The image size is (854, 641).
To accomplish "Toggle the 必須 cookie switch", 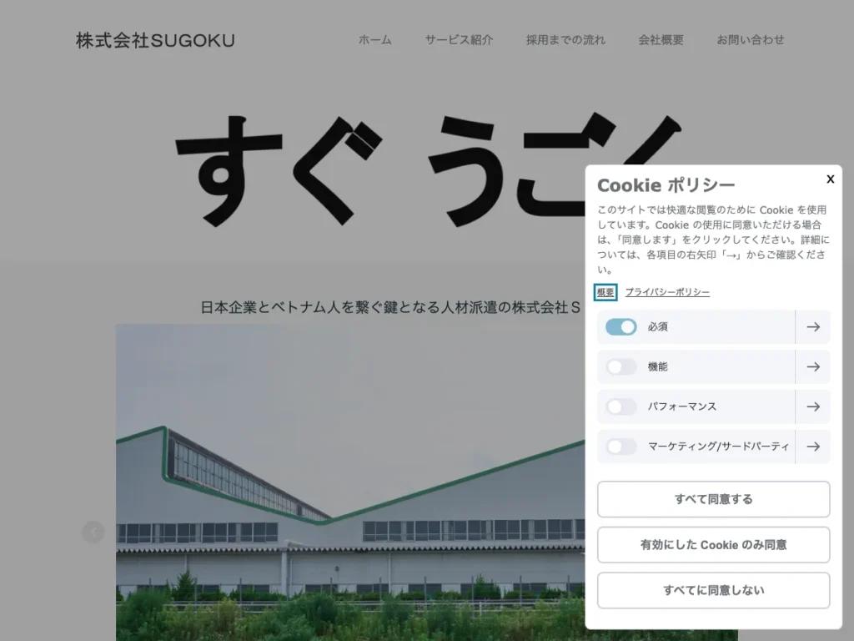I will tap(620, 327).
